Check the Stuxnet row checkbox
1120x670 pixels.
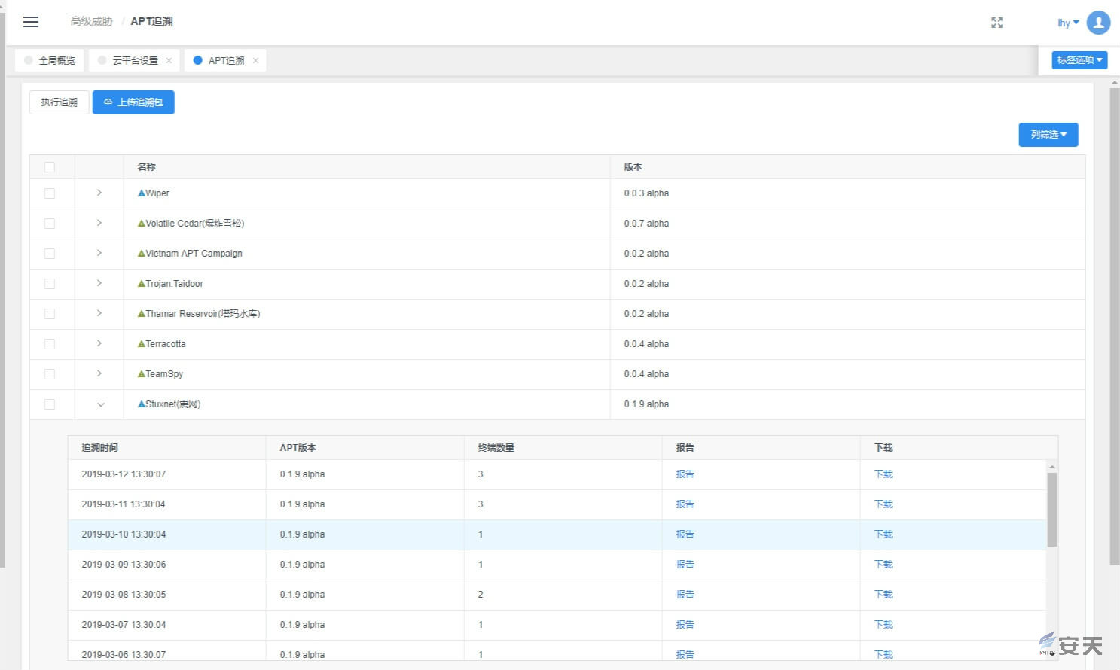pyautogui.click(x=50, y=404)
